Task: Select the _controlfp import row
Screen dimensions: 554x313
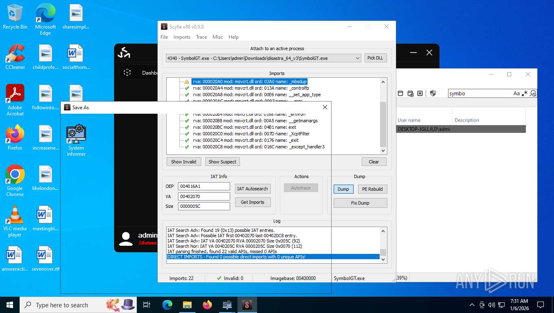Action: (x=251, y=88)
